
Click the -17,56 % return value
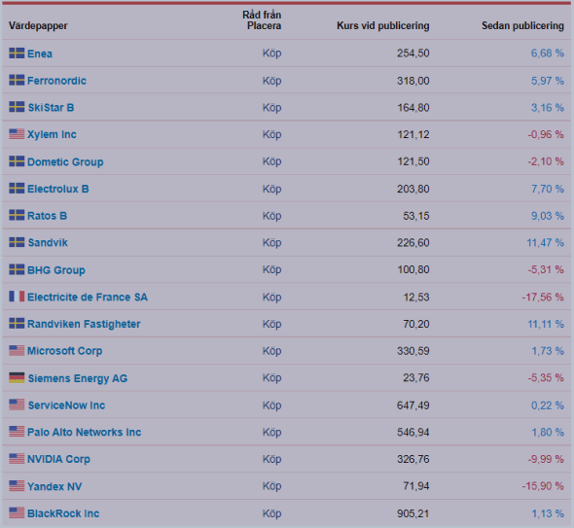[543, 298]
